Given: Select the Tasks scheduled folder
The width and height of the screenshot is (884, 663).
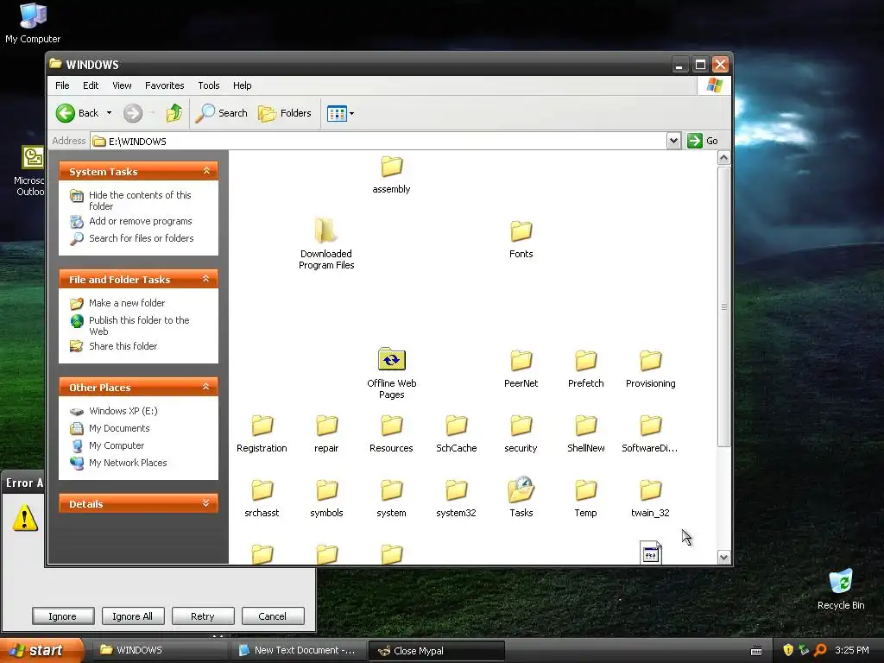Looking at the screenshot, I should (x=521, y=498).
